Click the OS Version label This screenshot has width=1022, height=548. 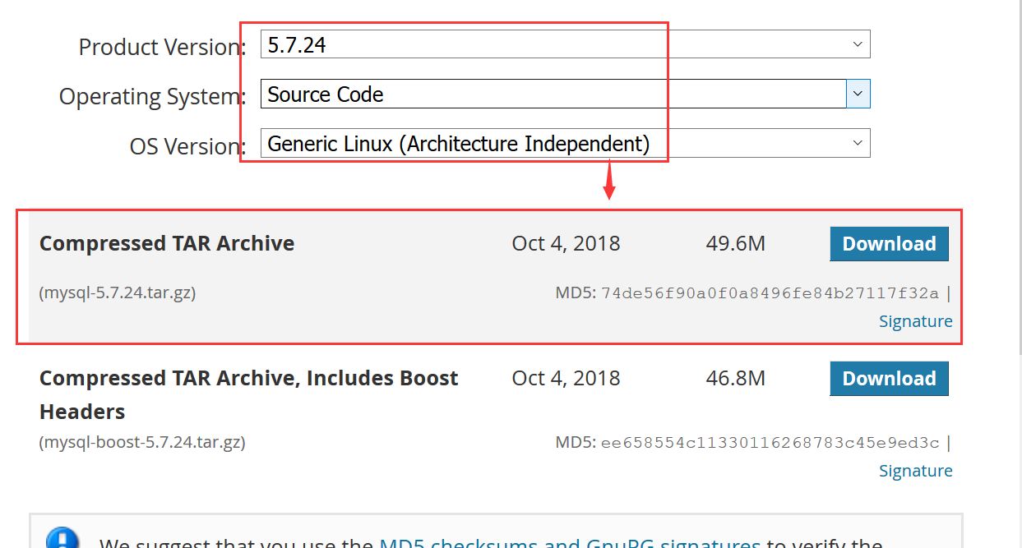(x=187, y=146)
